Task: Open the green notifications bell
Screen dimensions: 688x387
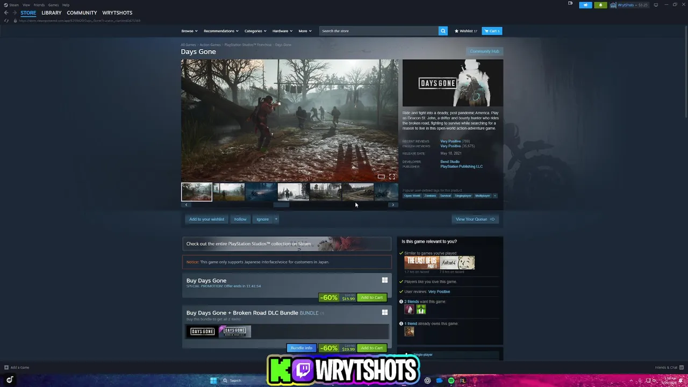Action: point(600,5)
